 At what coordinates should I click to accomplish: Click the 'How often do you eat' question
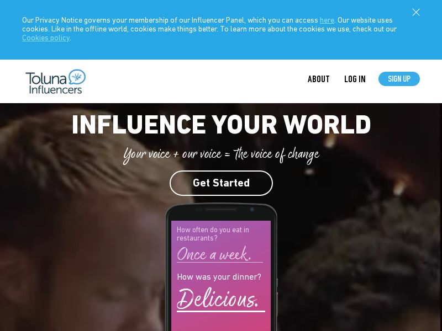(x=213, y=234)
